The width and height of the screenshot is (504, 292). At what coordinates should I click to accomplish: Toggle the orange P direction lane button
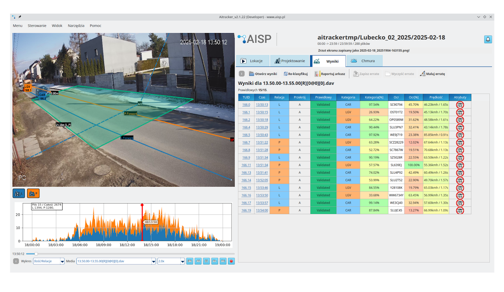point(33,193)
